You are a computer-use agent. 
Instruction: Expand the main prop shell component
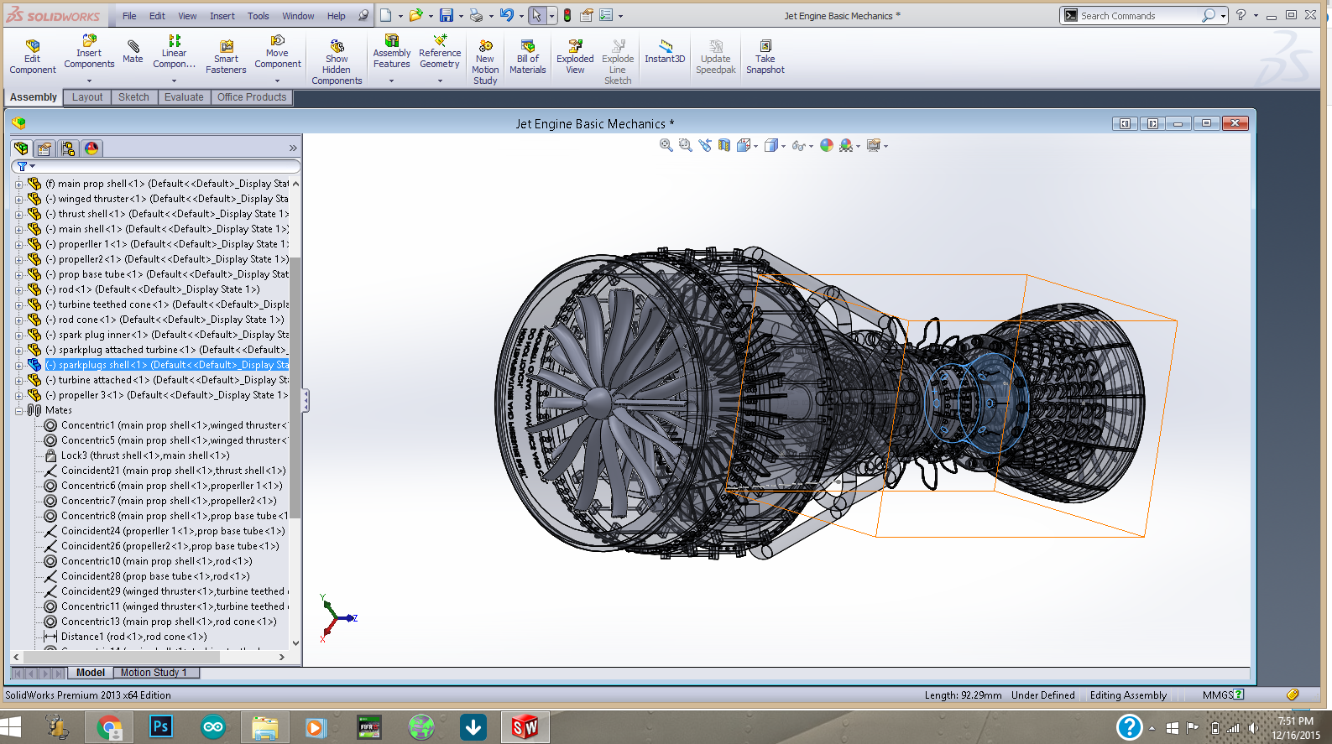tap(18, 184)
